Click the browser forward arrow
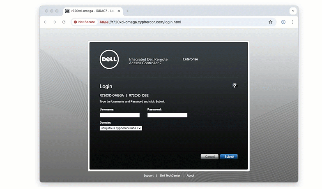 [55, 22]
